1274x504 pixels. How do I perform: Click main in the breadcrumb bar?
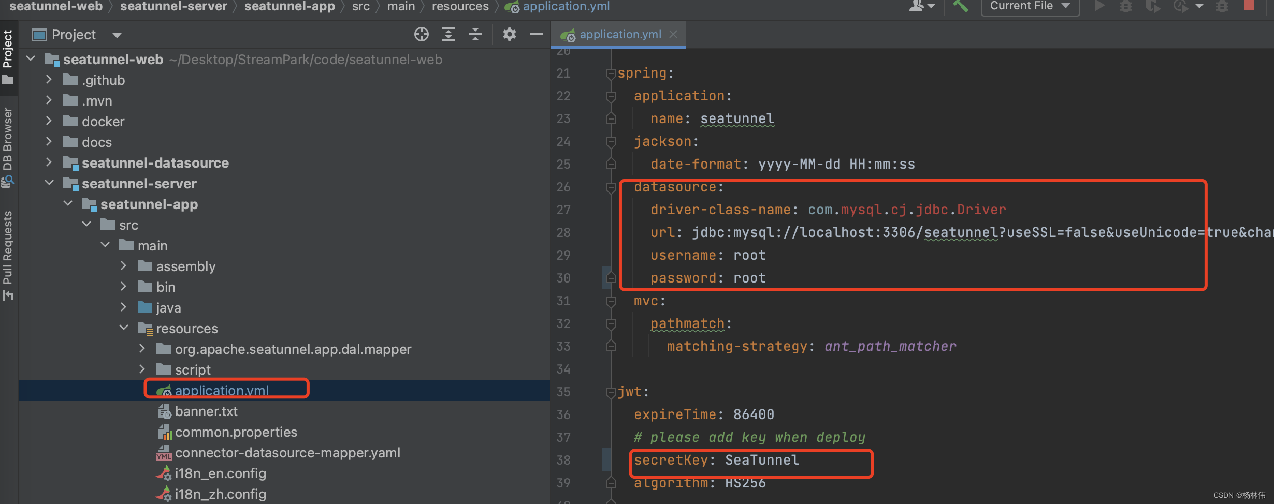pyautogui.click(x=401, y=6)
